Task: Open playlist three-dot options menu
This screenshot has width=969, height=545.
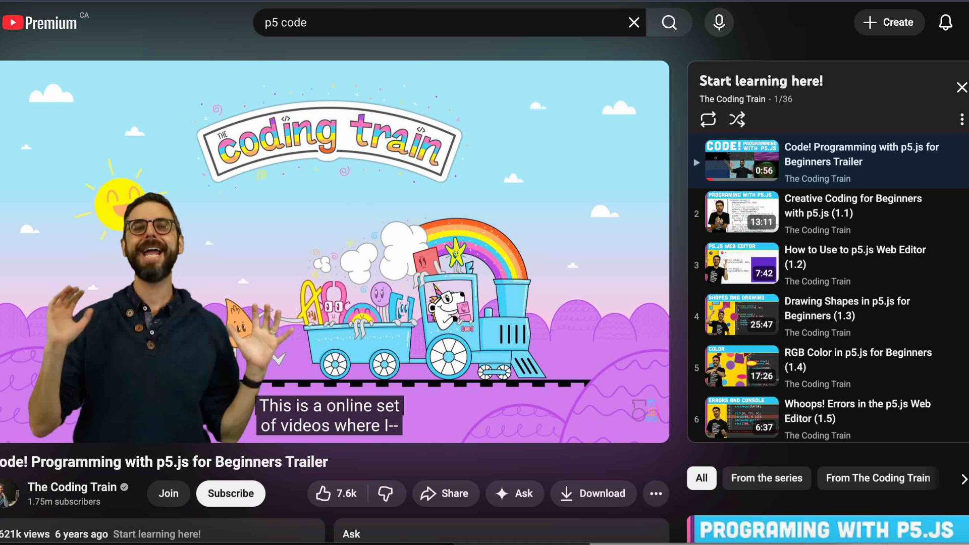Action: pos(961,119)
